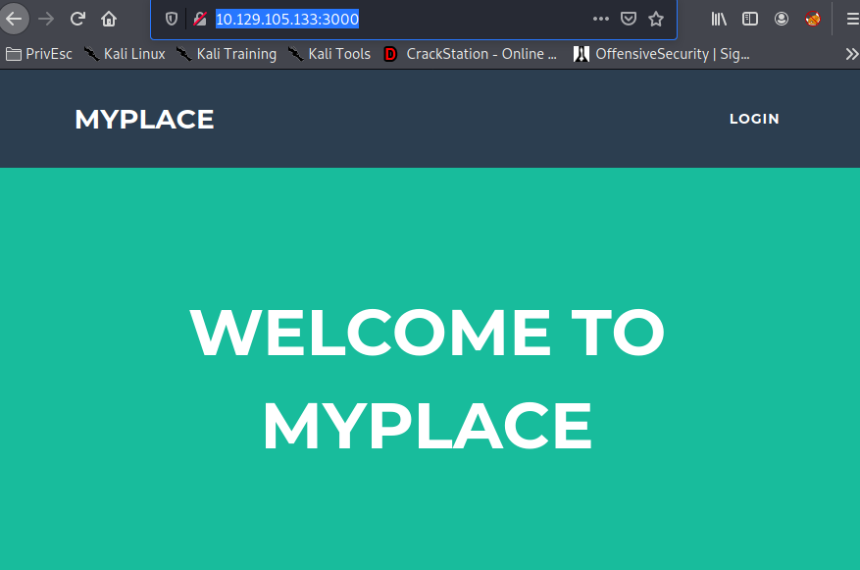Open the Library history and bookmarks icon
This screenshot has height=570, width=860.
(x=719, y=19)
